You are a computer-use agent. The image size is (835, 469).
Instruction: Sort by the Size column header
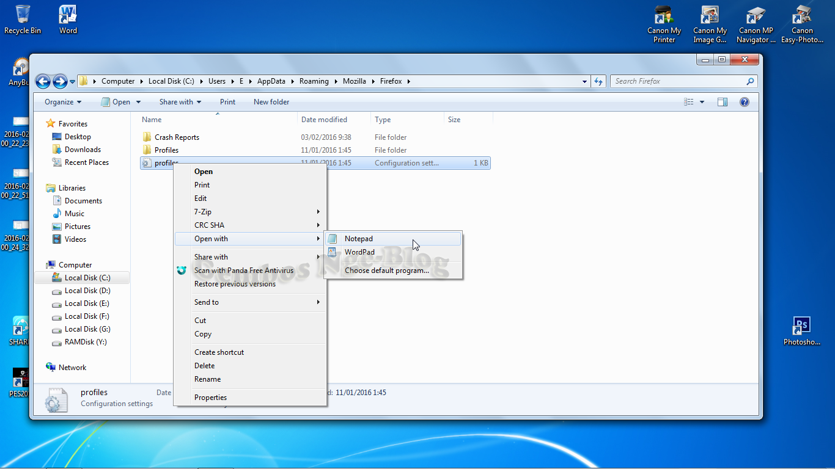[x=468, y=120]
